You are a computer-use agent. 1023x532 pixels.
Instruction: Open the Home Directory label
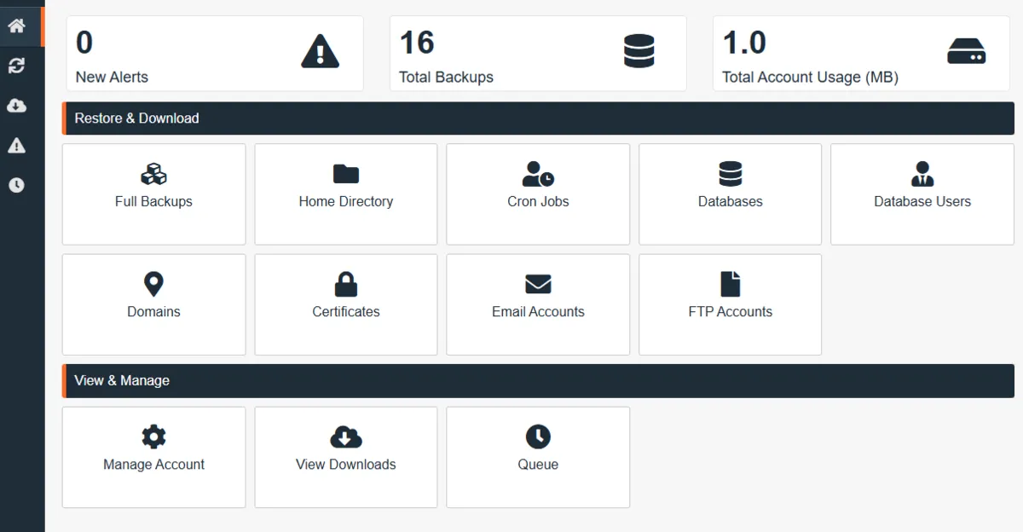[x=346, y=202]
